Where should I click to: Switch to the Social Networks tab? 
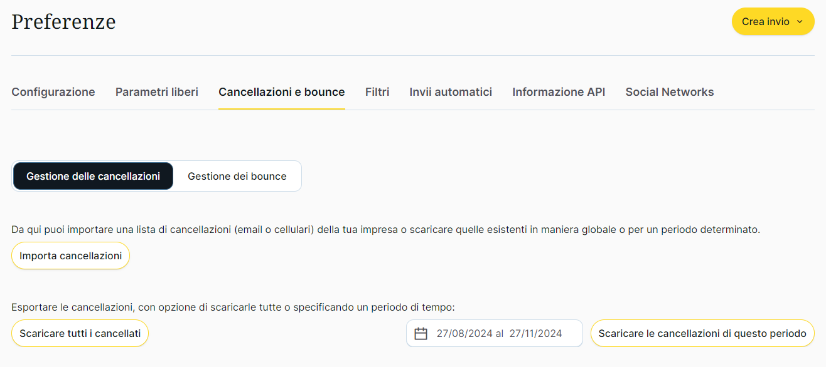(670, 92)
